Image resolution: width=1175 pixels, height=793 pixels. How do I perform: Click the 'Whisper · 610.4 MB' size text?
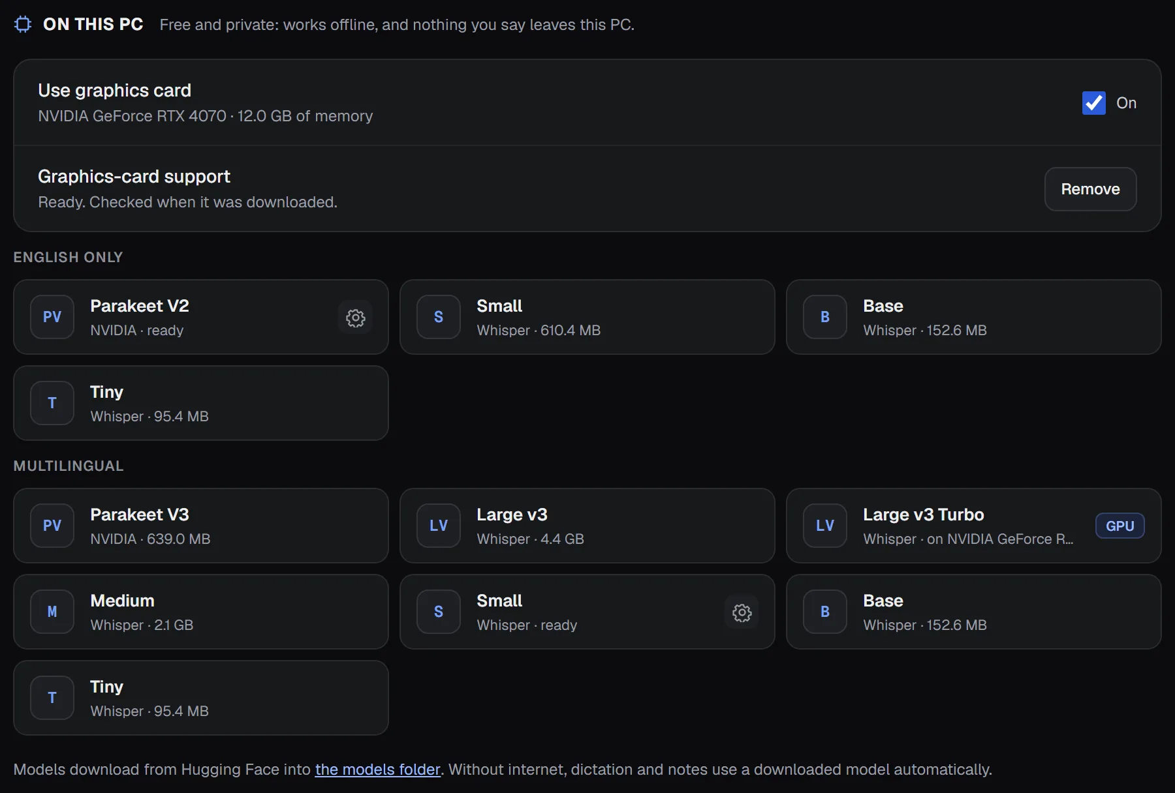tap(539, 331)
